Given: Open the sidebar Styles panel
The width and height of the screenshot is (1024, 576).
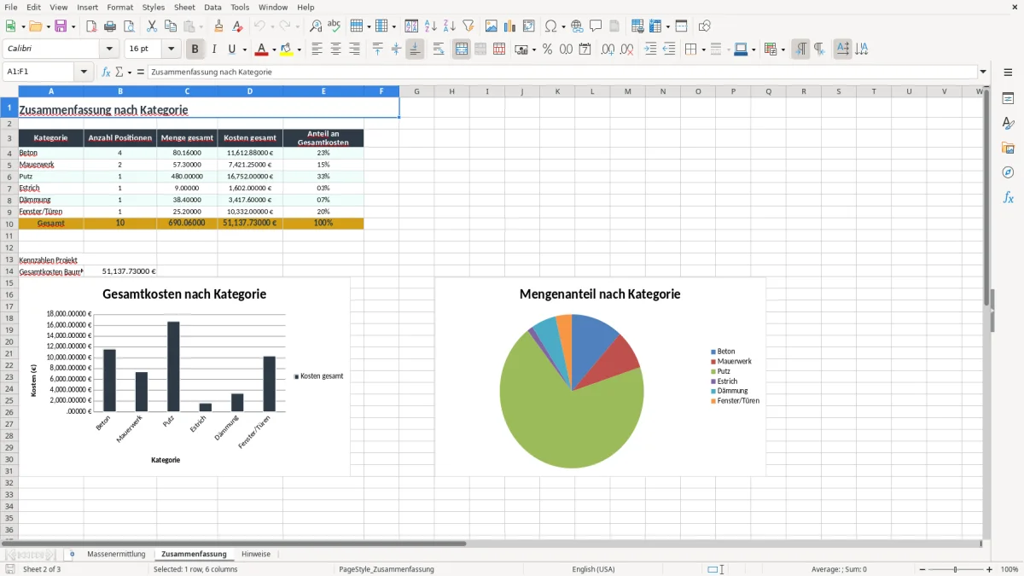Looking at the screenshot, I should [x=1008, y=124].
